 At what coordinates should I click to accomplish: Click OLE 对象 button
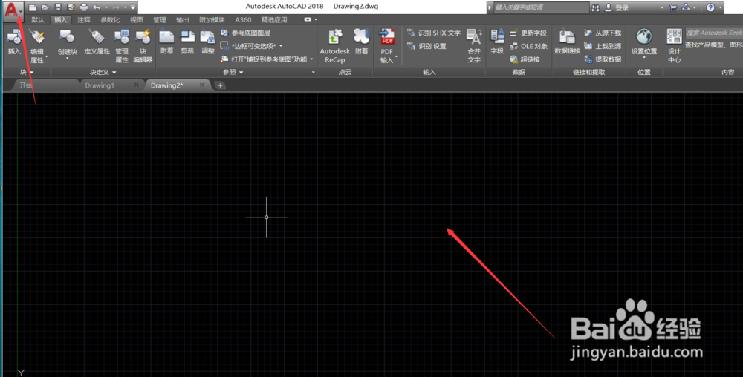(528, 46)
